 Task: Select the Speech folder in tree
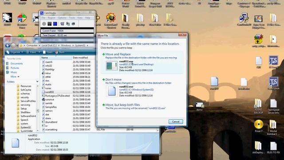point(24,120)
